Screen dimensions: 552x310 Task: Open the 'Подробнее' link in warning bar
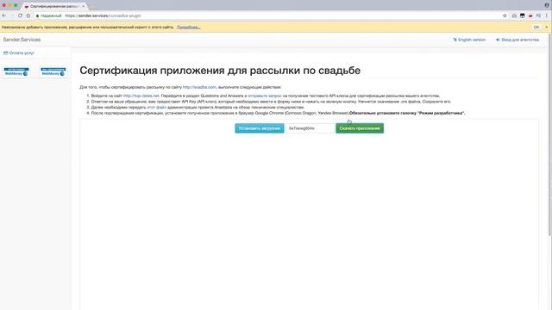point(188,27)
